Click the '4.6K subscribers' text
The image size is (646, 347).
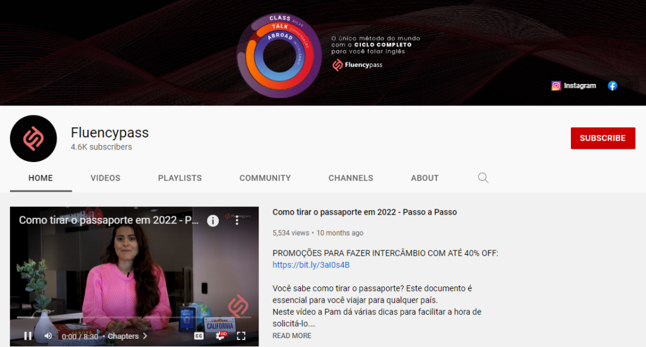pyautogui.click(x=102, y=147)
